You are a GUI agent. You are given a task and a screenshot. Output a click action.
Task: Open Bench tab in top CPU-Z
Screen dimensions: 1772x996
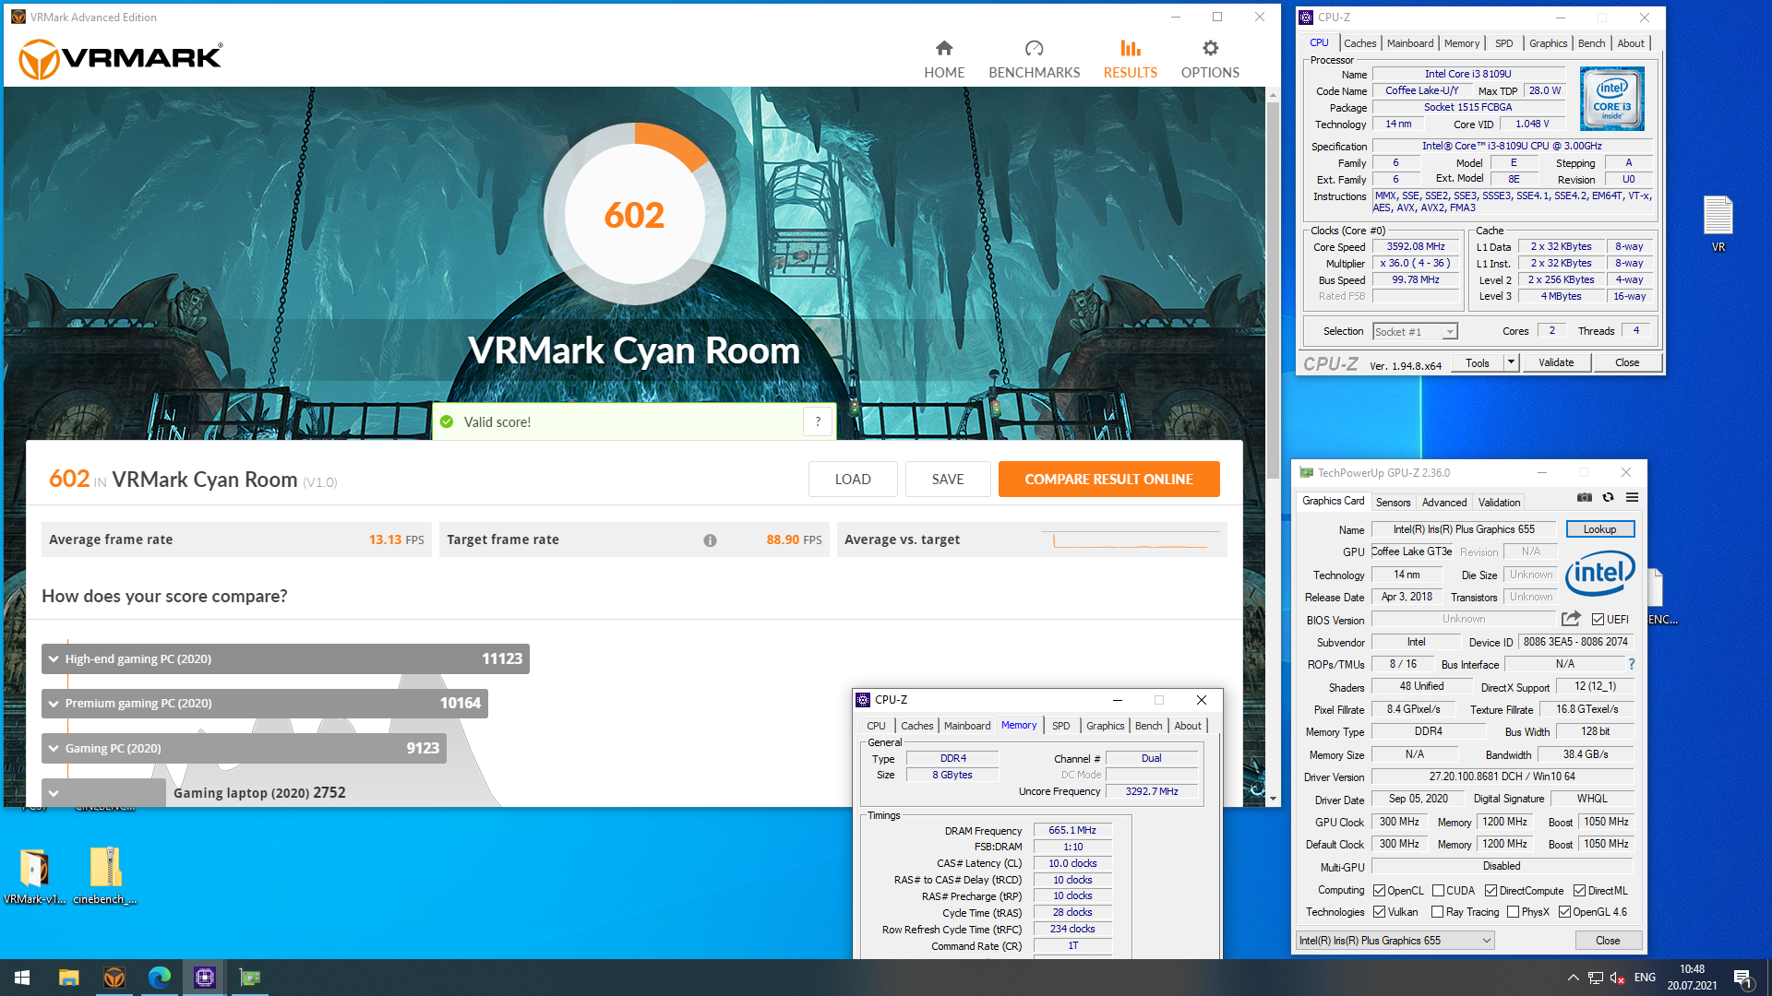tap(1591, 43)
